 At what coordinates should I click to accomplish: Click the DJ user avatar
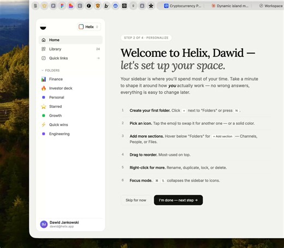point(44,225)
